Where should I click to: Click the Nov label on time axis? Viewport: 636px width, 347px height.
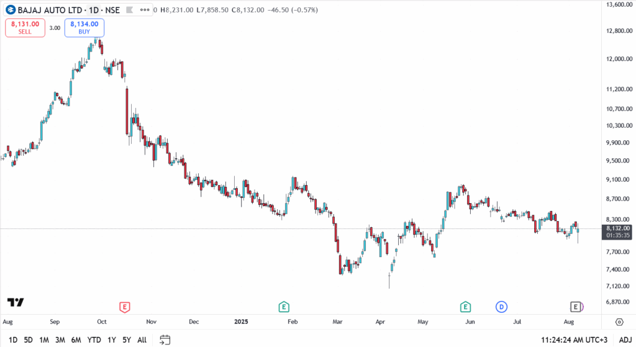tap(152, 322)
